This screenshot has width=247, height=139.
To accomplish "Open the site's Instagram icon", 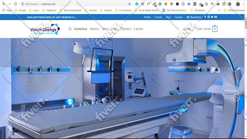I will [208, 17].
